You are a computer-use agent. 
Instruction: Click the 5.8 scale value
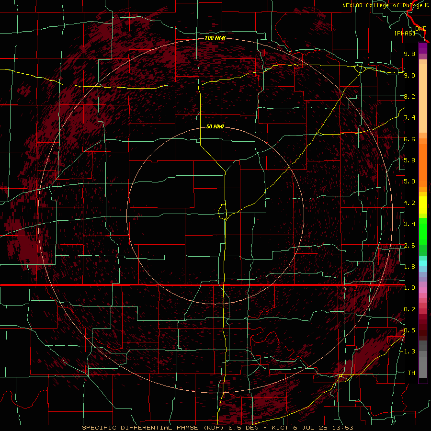[409, 160]
